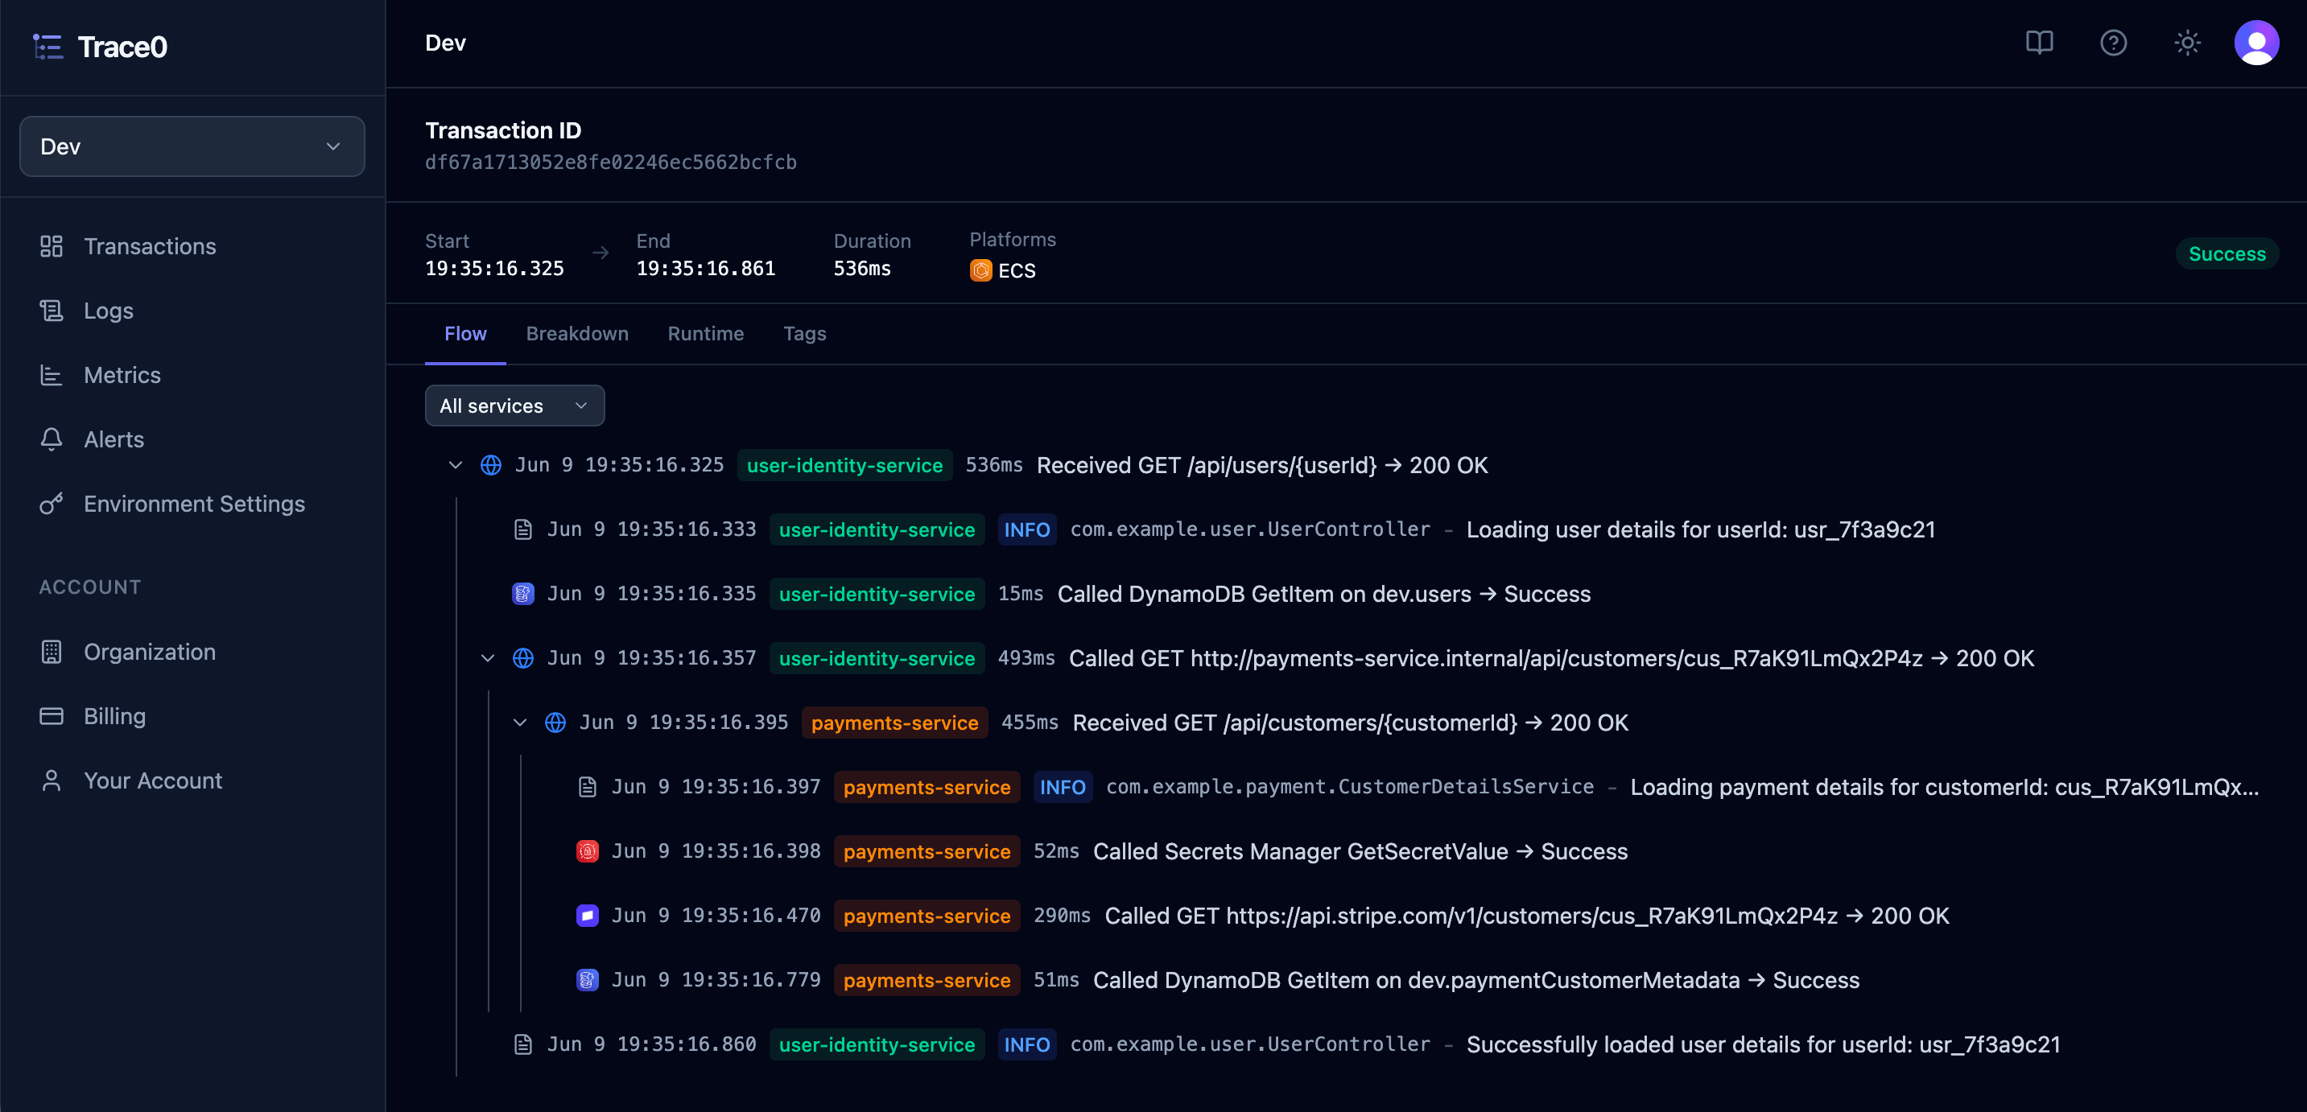
Task: Click 'Loading user details for userId' log message
Action: pyautogui.click(x=1701, y=530)
